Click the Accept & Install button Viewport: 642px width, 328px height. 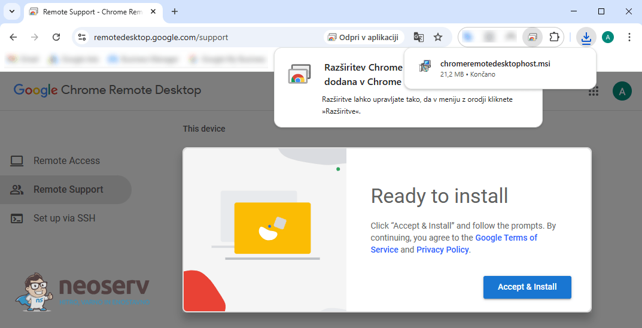pos(527,287)
